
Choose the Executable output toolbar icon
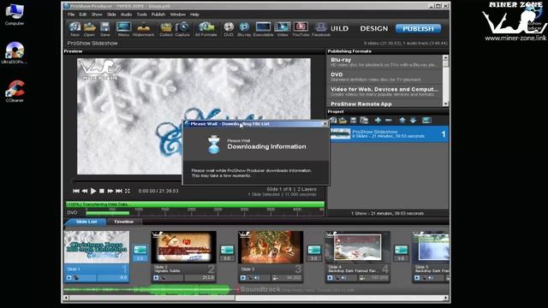(x=263, y=28)
